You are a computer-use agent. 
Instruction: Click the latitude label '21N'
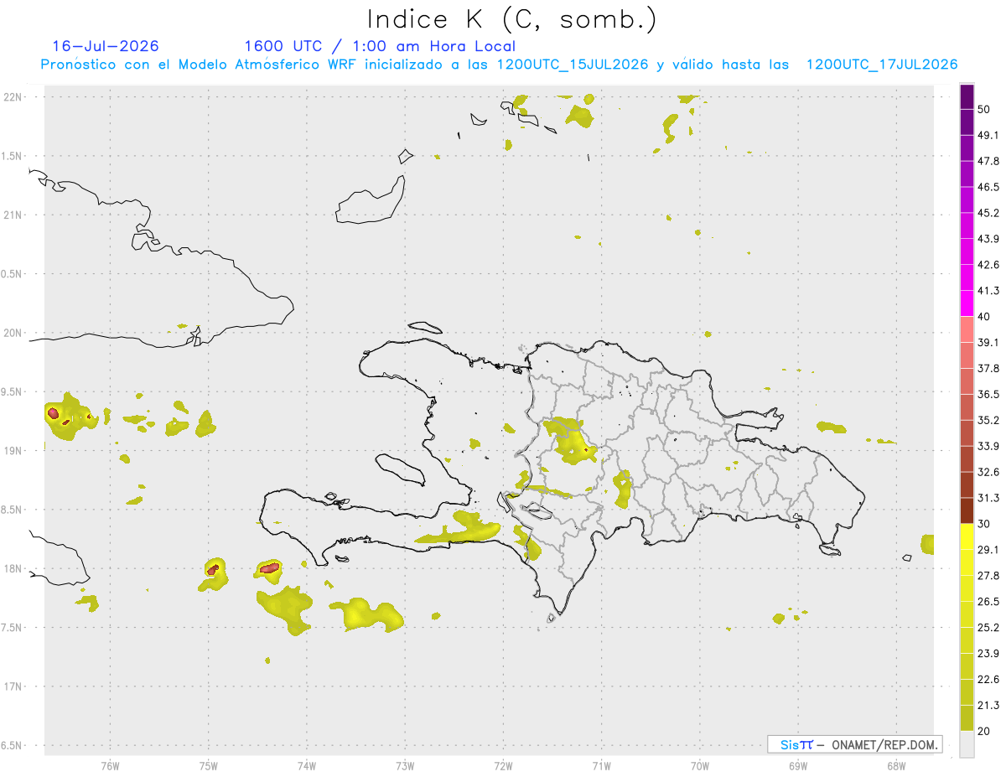pos(12,215)
